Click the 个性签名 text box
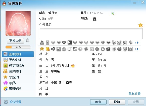Image resolution: width=146 pixels, height=106 pixels. [91, 33]
